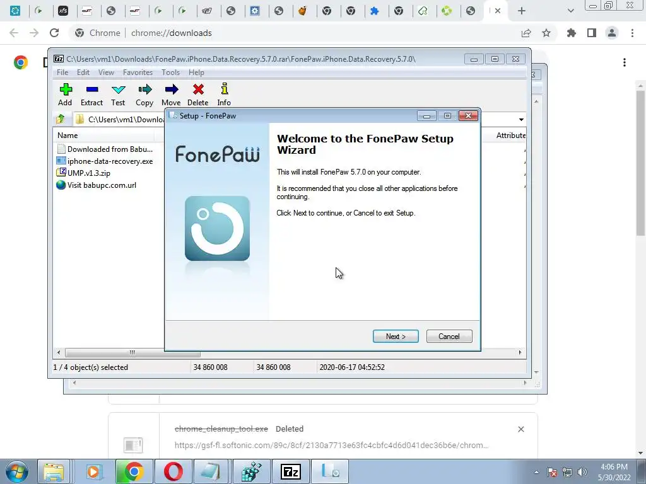Switch to the xfs Chrome tab
This screenshot has height=484, width=646.
(62, 11)
